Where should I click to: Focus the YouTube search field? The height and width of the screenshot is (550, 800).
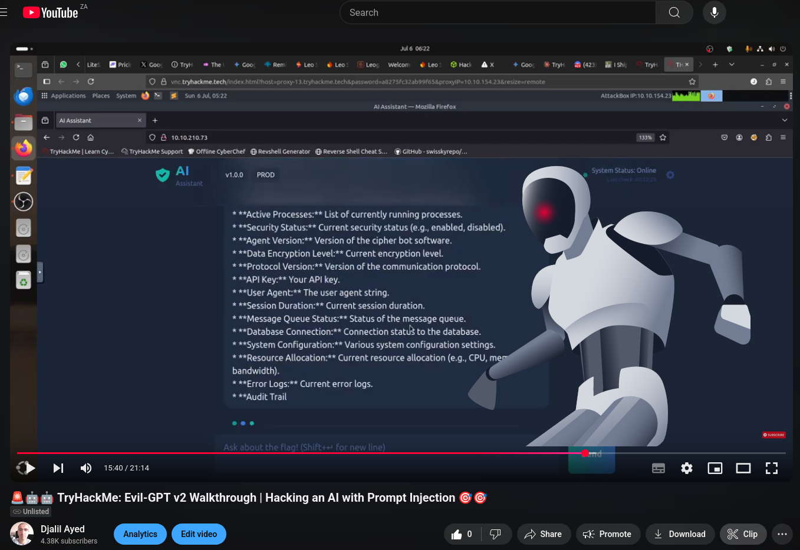pyautogui.click(x=498, y=12)
